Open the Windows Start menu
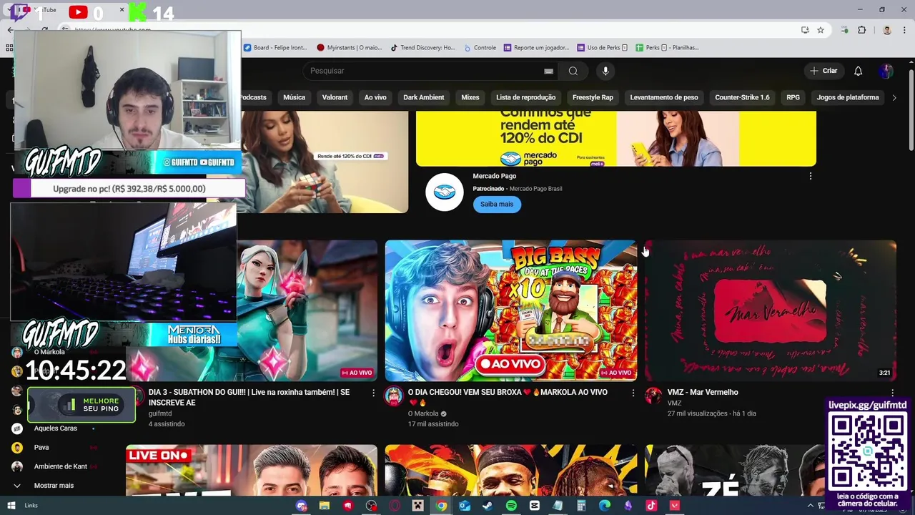Image resolution: width=915 pixels, height=515 pixels. (x=11, y=506)
